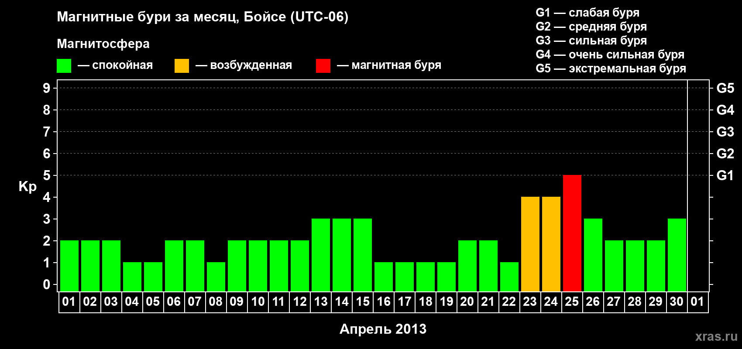Click date label 30 on the axis
The width and height of the screenshot is (742, 349).
point(677,302)
